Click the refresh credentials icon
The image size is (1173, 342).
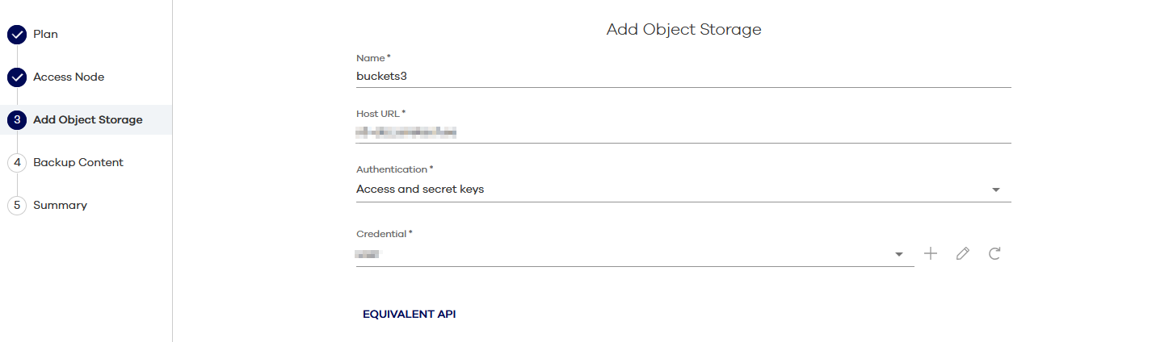995,254
